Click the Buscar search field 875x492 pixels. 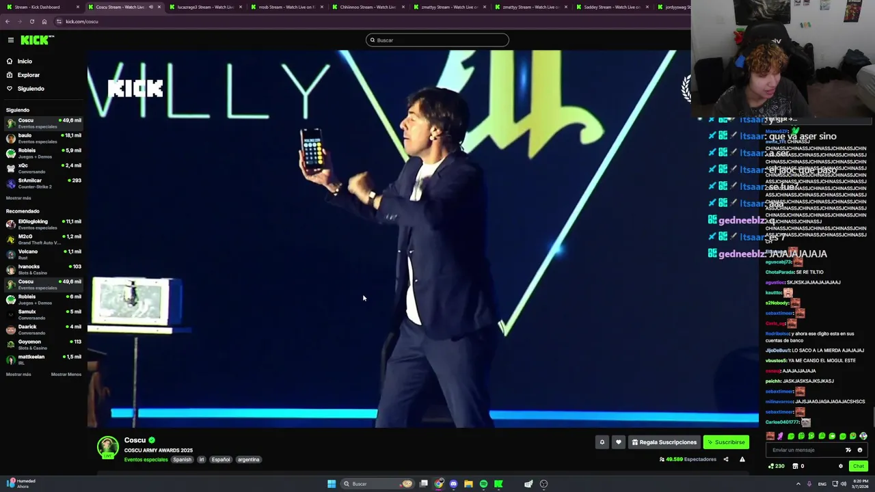point(437,40)
